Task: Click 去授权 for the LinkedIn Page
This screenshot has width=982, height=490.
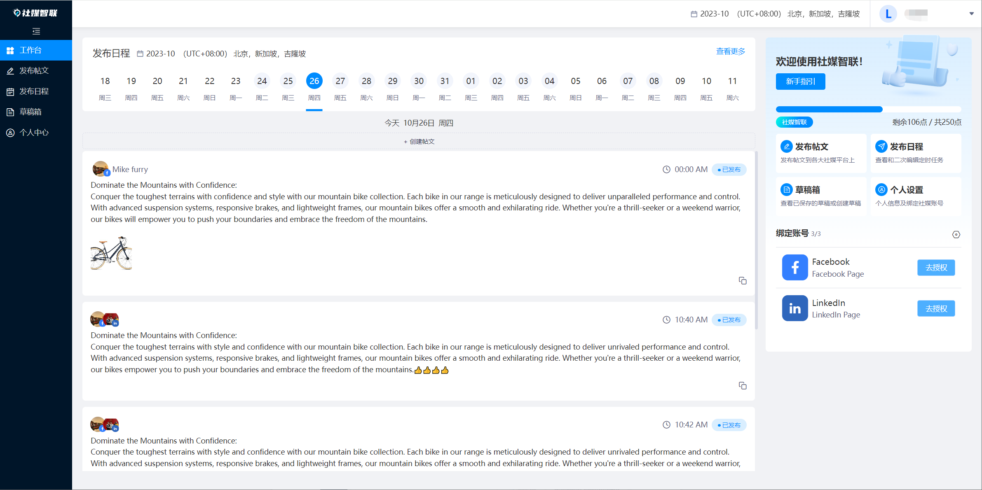Action: pos(936,308)
